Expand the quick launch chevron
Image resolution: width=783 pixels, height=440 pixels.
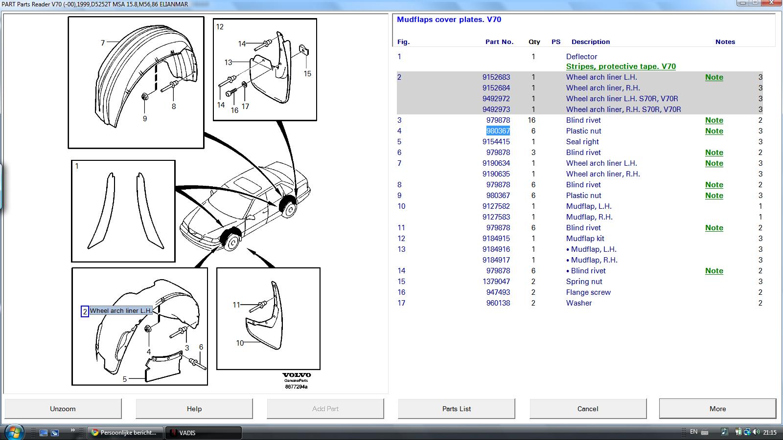[x=73, y=431]
